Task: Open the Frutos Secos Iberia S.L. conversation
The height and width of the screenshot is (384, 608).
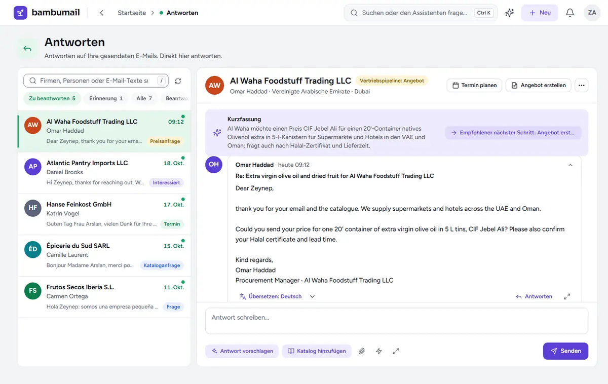Action: point(104,297)
